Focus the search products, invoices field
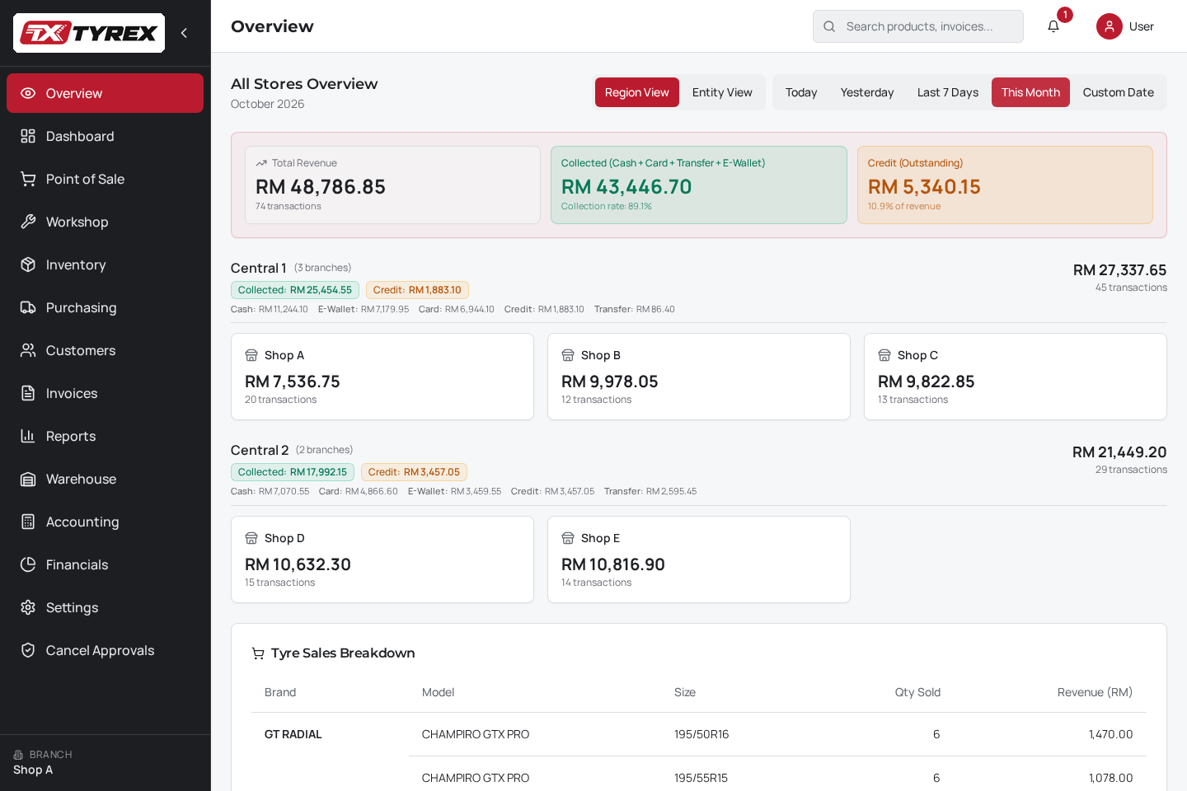 click(x=918, y=26)
